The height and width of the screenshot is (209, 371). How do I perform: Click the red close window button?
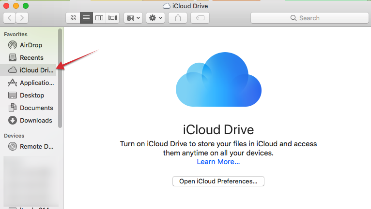[6, 6]
